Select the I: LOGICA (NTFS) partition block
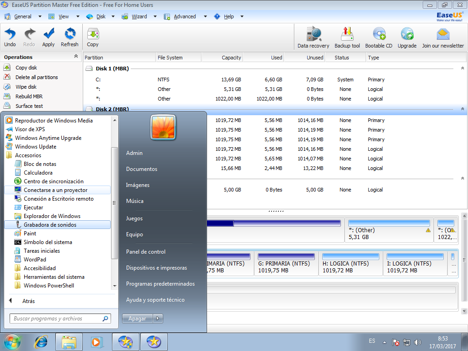Viewport: 468px width, 351px height. point(415,264)
